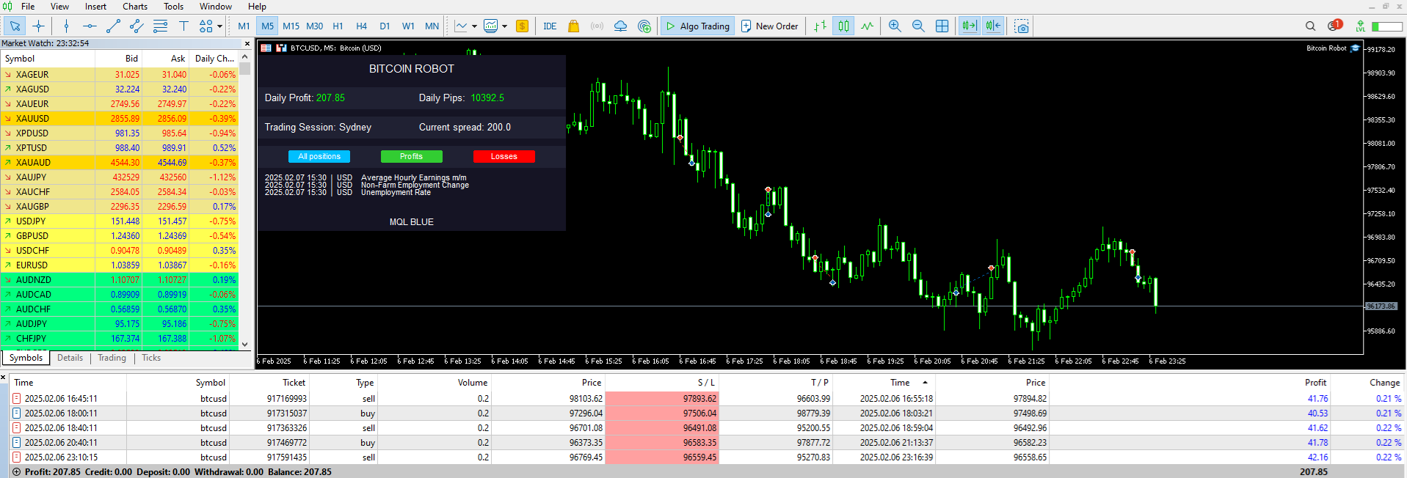Open the shapes objects tool
The width and height of the screenshot is (1407, 478).
[206, 26]
